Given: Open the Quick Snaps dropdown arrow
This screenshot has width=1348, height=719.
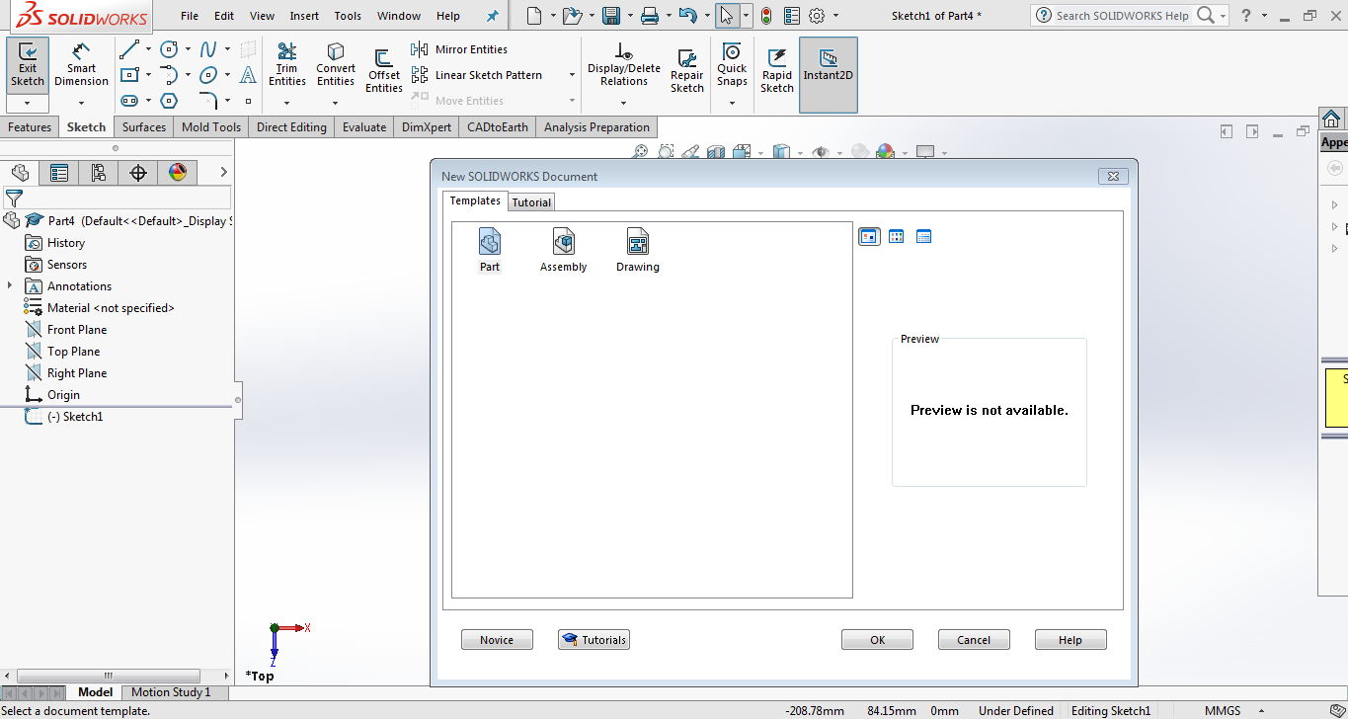Looking at the screenshot, I should [732, 103].
